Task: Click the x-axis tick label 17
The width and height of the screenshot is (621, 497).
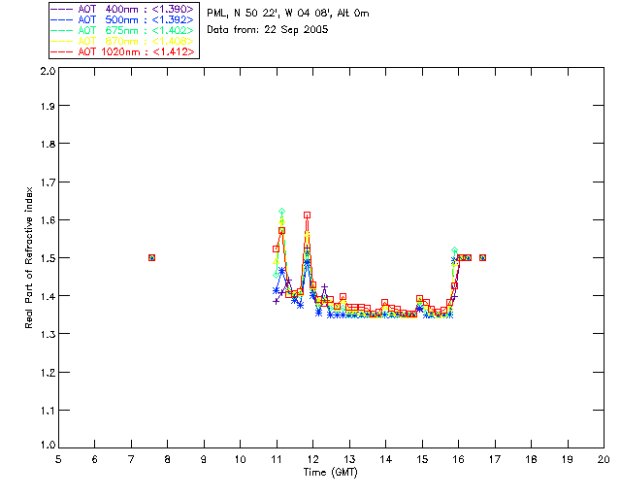Action: pos(495,459)
